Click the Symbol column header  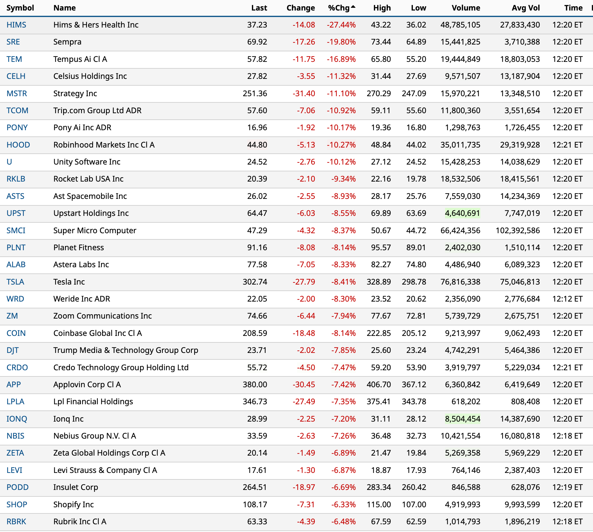click(20, 8)
